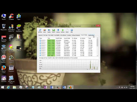
Task: Open Word from the taskbar
Action: (64, 87)
